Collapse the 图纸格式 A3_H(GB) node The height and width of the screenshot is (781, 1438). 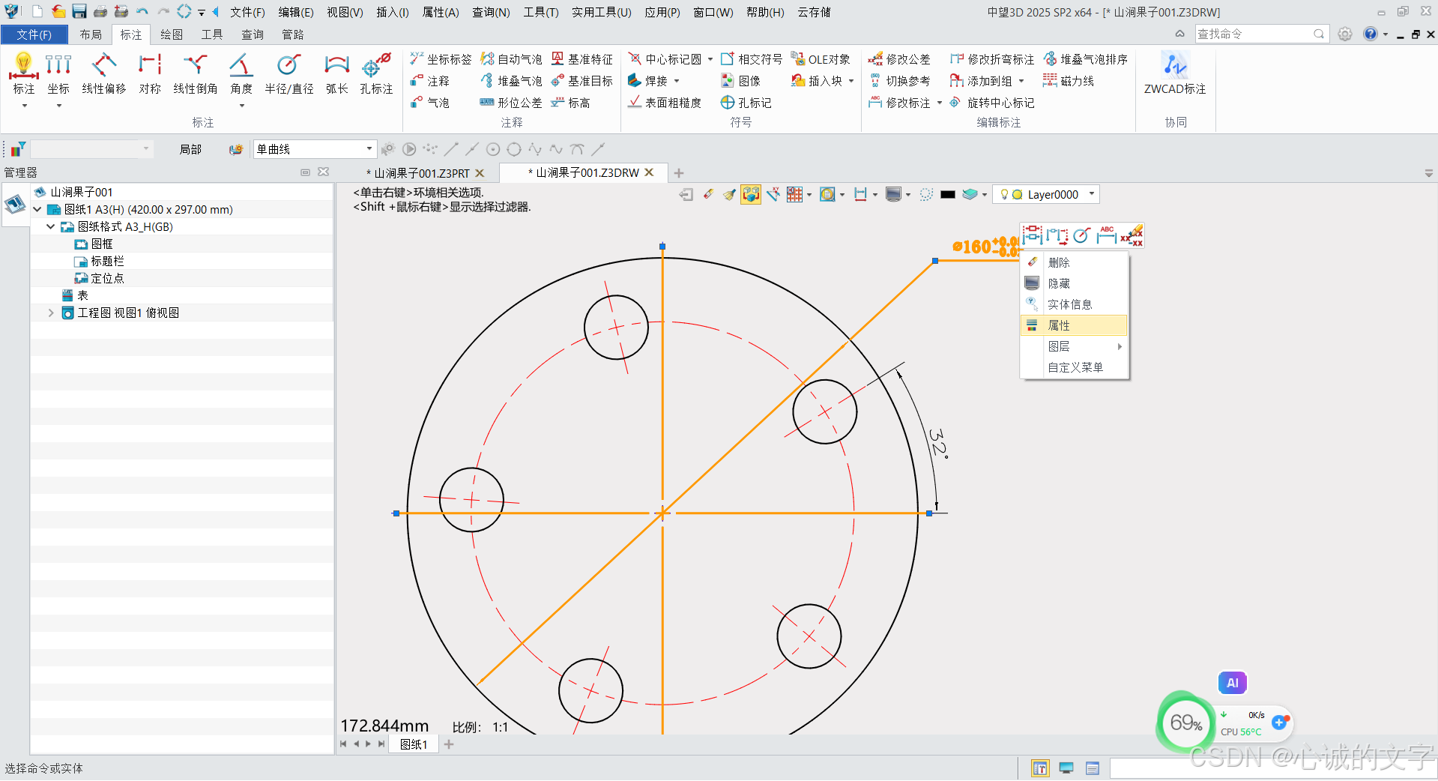pos(51,227)
